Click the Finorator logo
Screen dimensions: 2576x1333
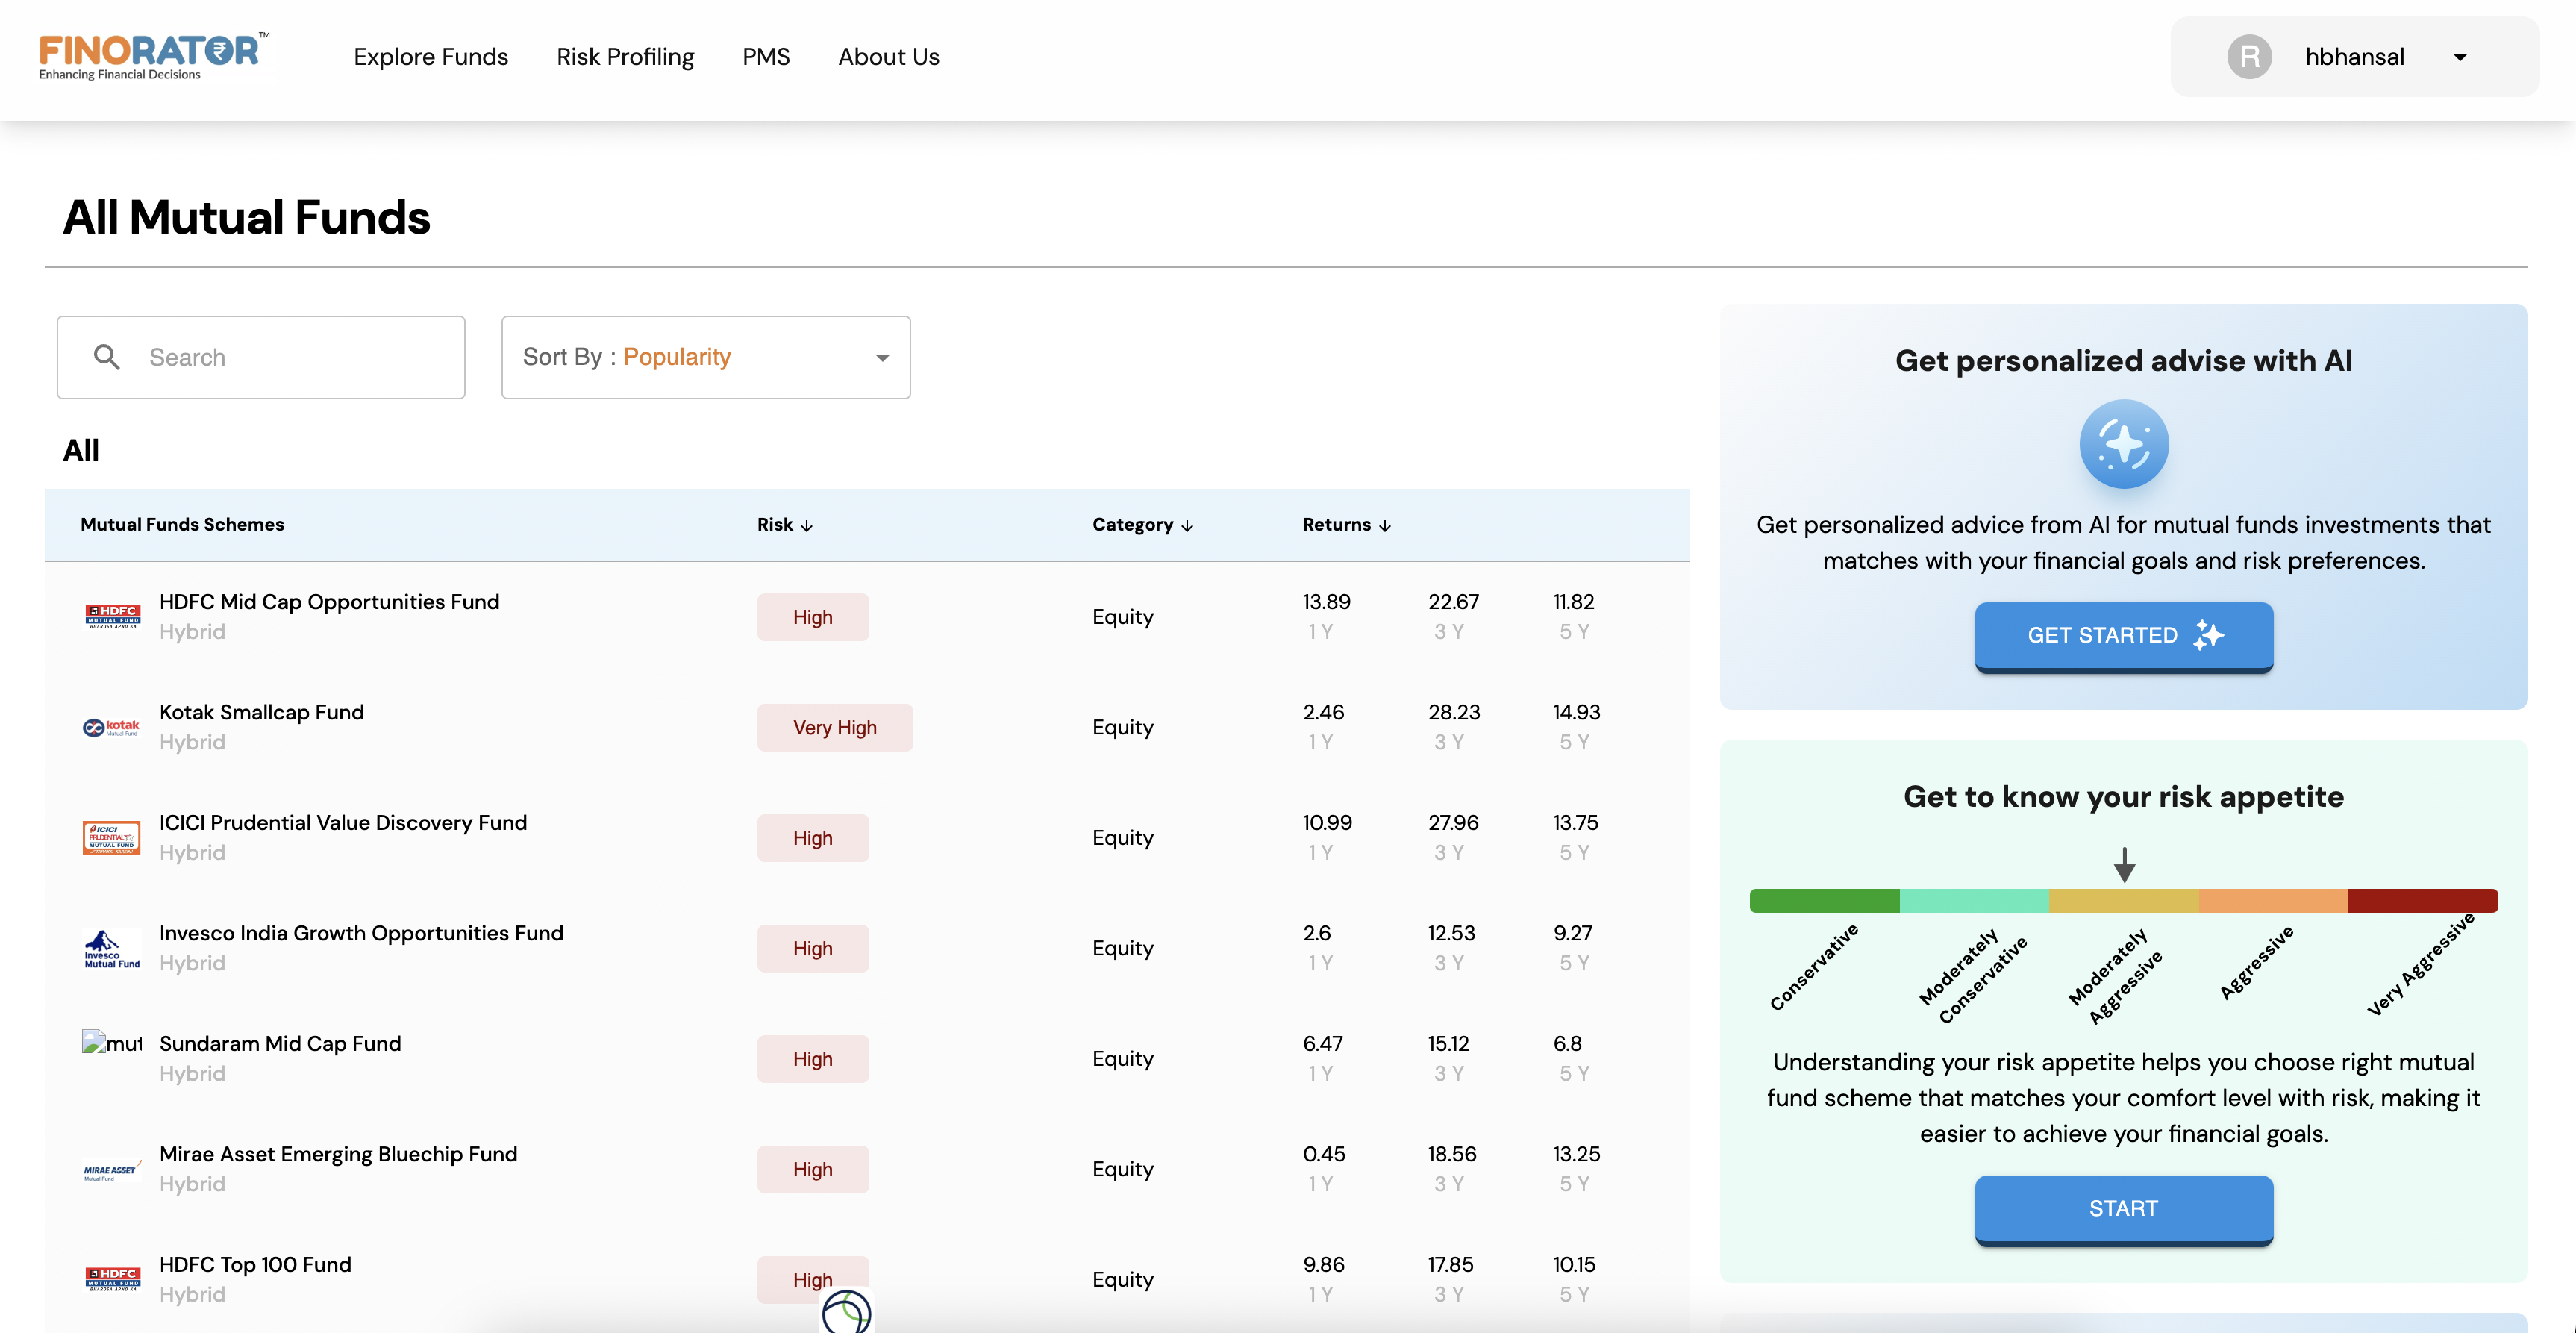coord(154,56)
